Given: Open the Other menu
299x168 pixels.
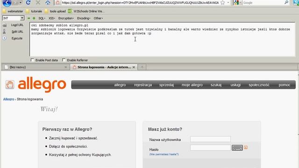Looking at the screenshot, I should point(98,18).
